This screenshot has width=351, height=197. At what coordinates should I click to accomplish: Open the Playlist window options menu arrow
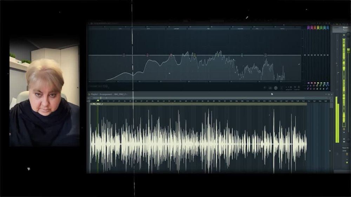[x=89, y=94]
